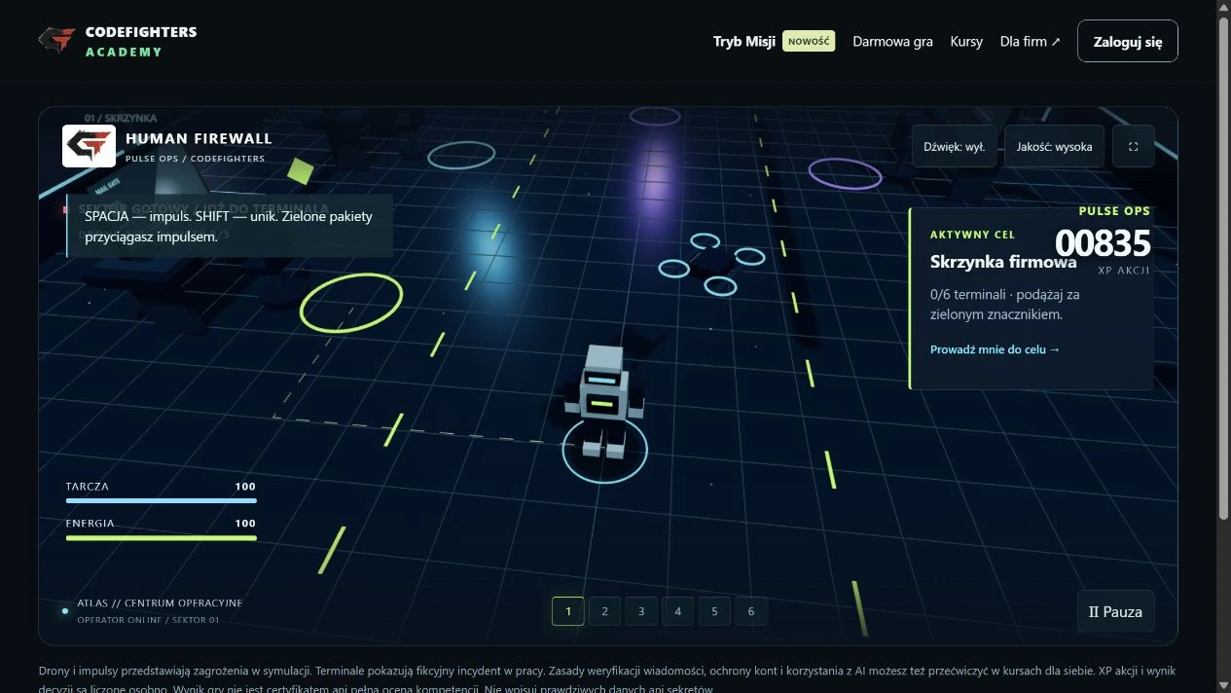Click the CodeFighters Academy logo icon
Screen dimensions: 1231x693
56,40
